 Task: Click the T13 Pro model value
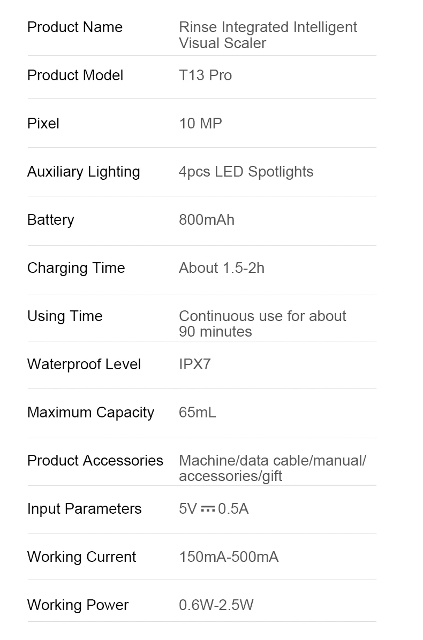pyautogui.click(x=205, y=75)
